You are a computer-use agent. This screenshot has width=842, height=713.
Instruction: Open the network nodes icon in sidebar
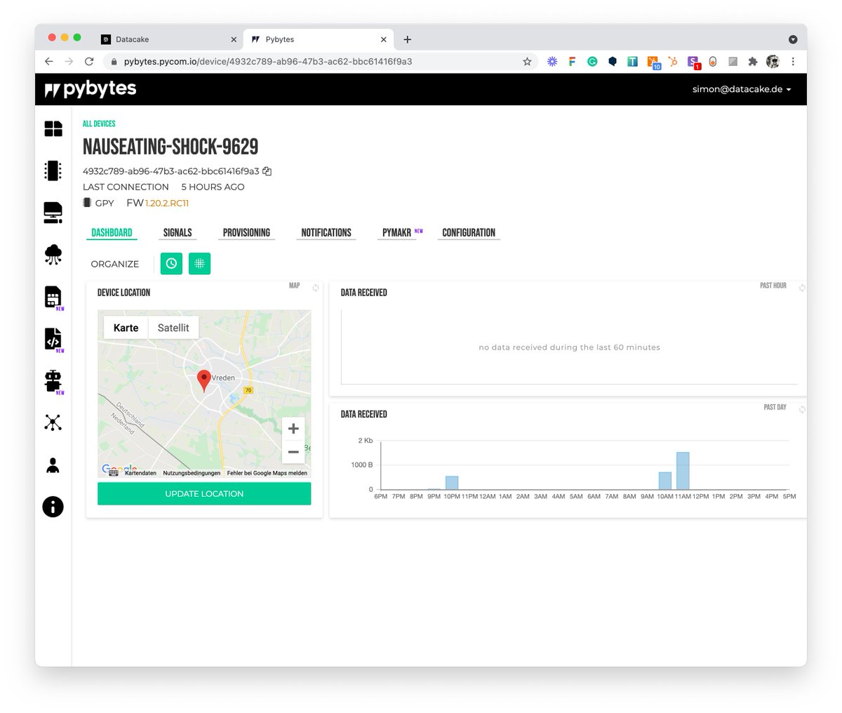pyautogui.click(x=53, y=422)
